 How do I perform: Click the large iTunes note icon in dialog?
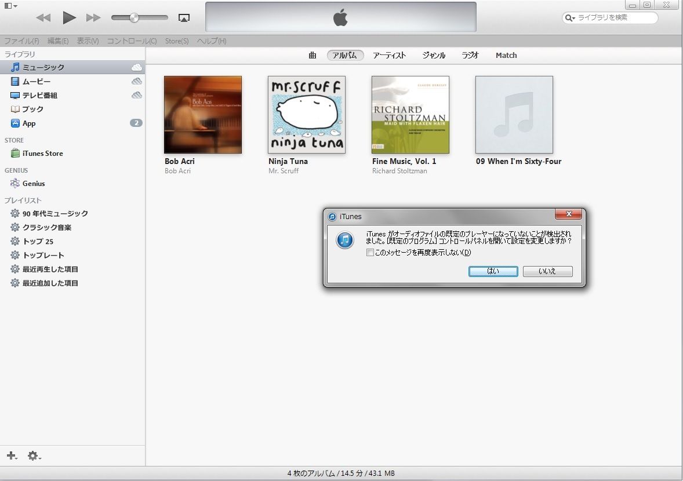345,240
